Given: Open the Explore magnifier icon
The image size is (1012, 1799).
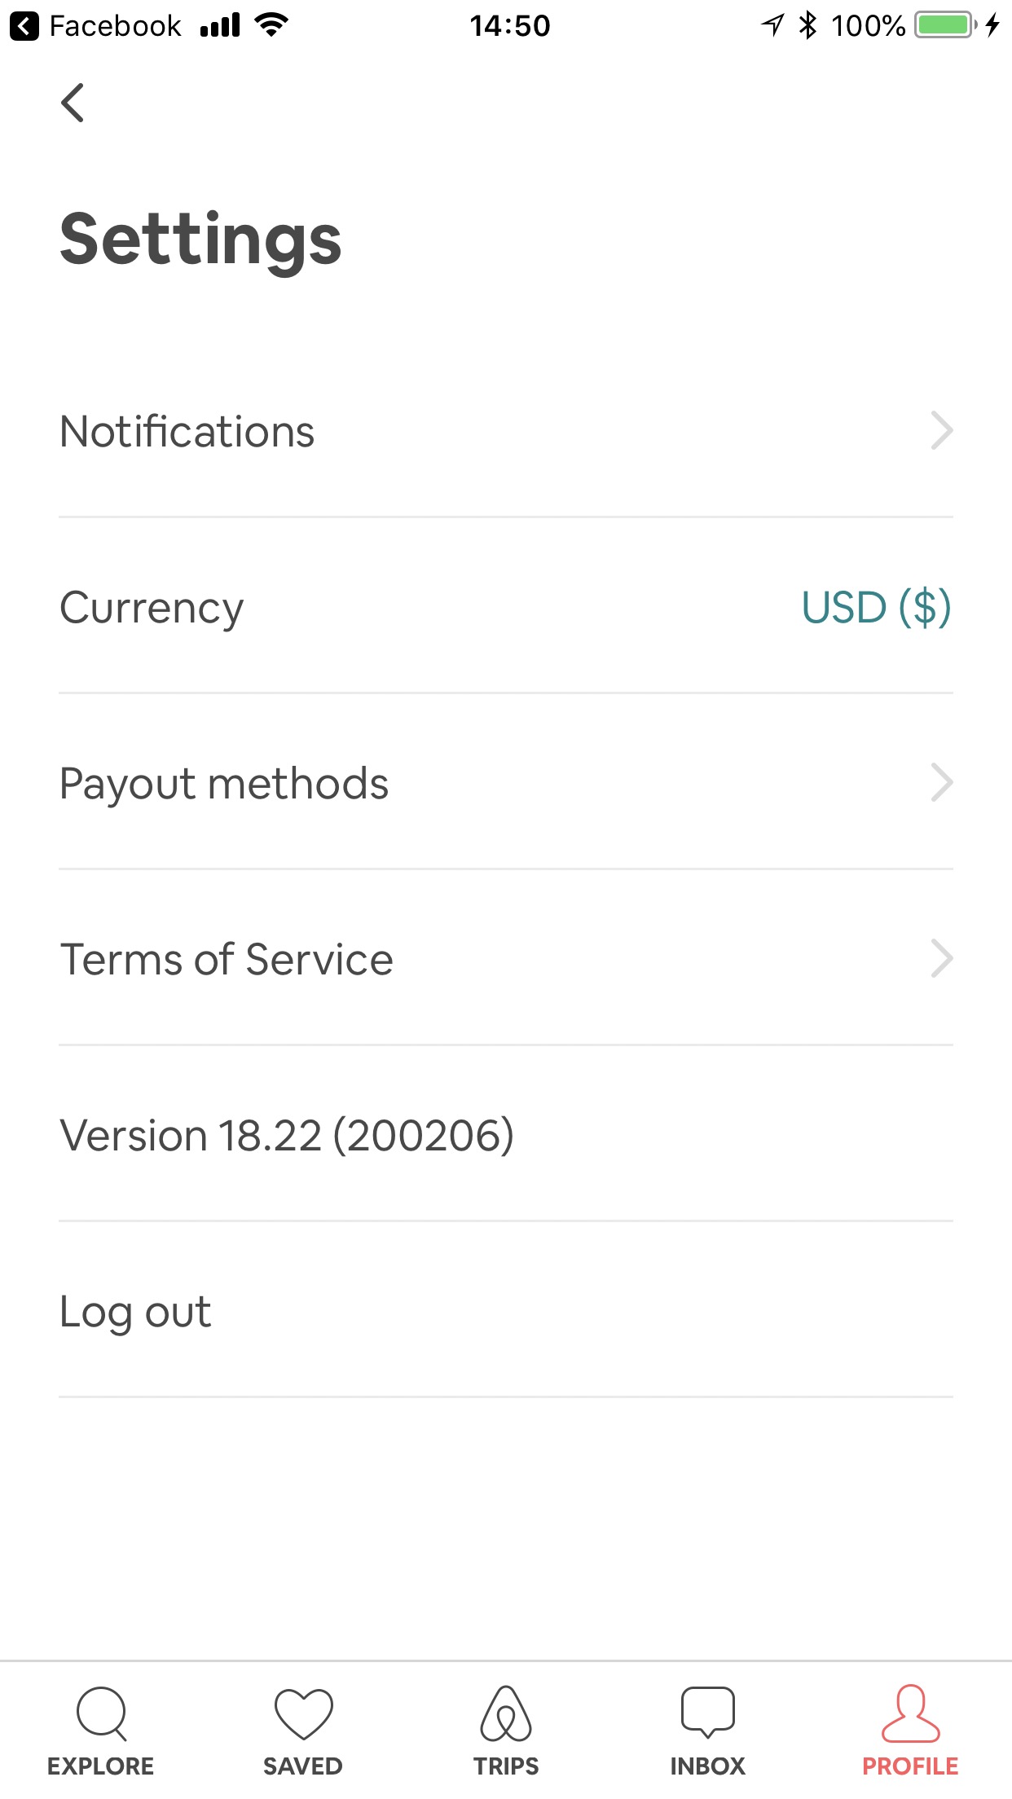Looking at the screenshot, I should click(101, 1713).
